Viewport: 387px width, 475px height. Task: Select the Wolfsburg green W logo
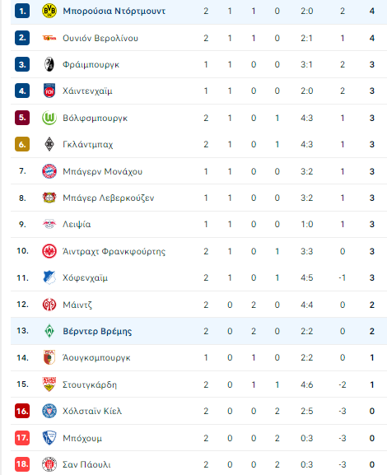pos(49,118)
